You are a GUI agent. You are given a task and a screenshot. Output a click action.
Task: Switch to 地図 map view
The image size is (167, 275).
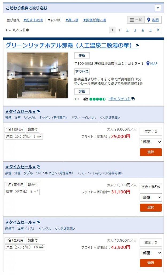pyautogui.click(x=153, y=20)
